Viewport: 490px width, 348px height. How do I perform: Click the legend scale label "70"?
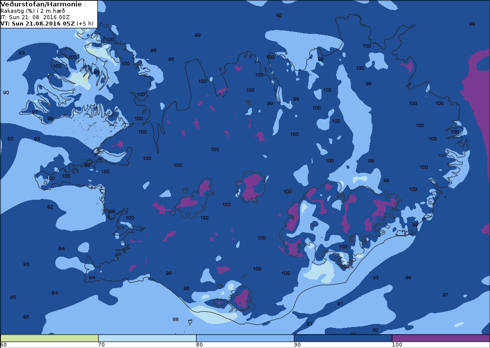101,345
